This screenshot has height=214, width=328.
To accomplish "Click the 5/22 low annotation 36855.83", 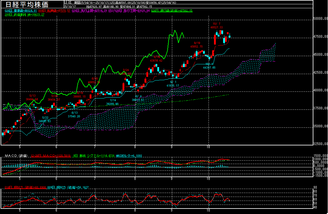I will click(x=45, y=121).
